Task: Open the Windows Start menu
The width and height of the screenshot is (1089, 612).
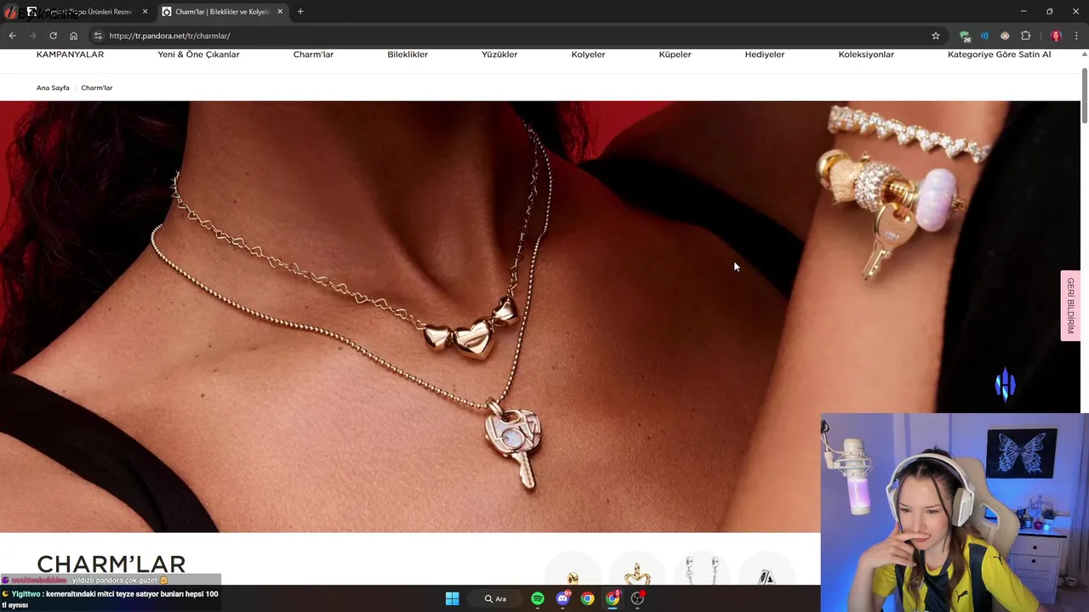Action: 453,598
